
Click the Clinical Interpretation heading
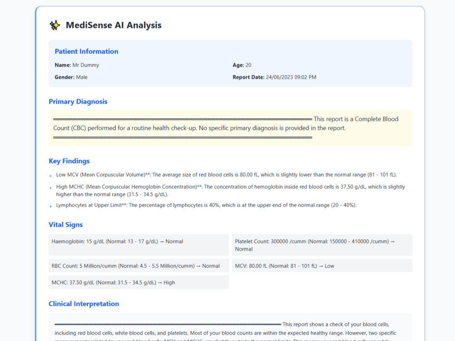(x=84, y=304)
